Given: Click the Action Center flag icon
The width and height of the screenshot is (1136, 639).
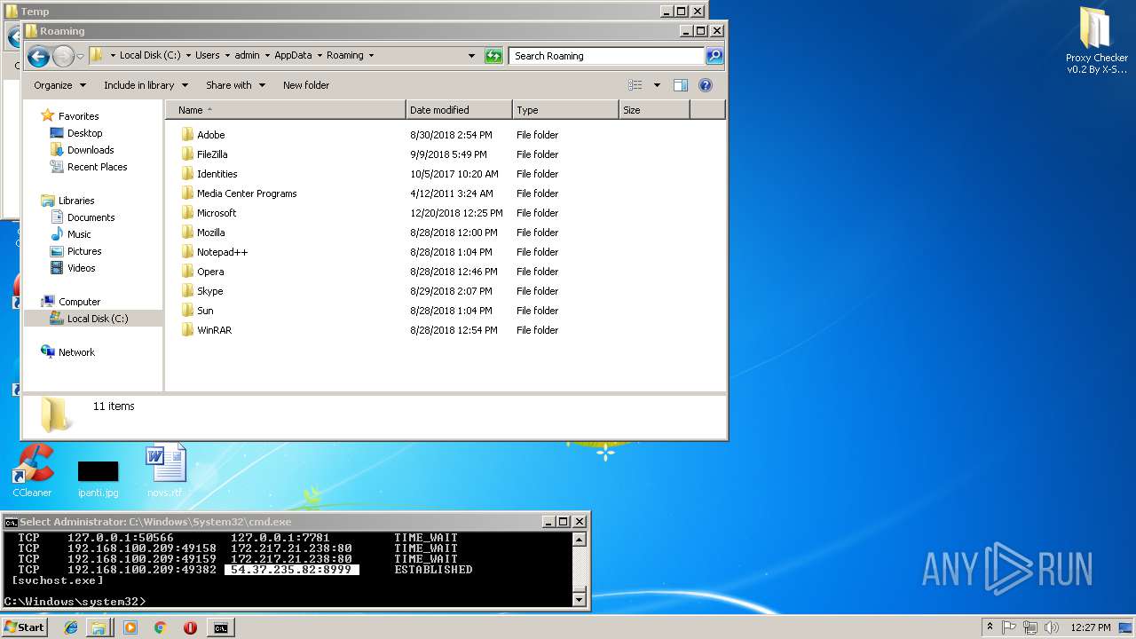Looking at the screenshot, I should point(1009,627).
